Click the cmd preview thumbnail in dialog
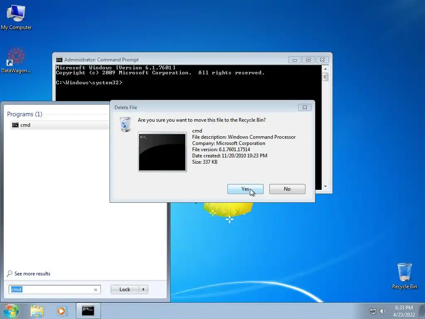This screenshot has width=425, height=319. coord(162,152)
